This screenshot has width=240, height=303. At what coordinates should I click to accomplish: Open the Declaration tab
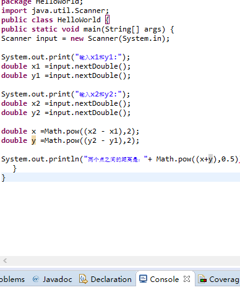pyautogui.click(x=105, y=280)
